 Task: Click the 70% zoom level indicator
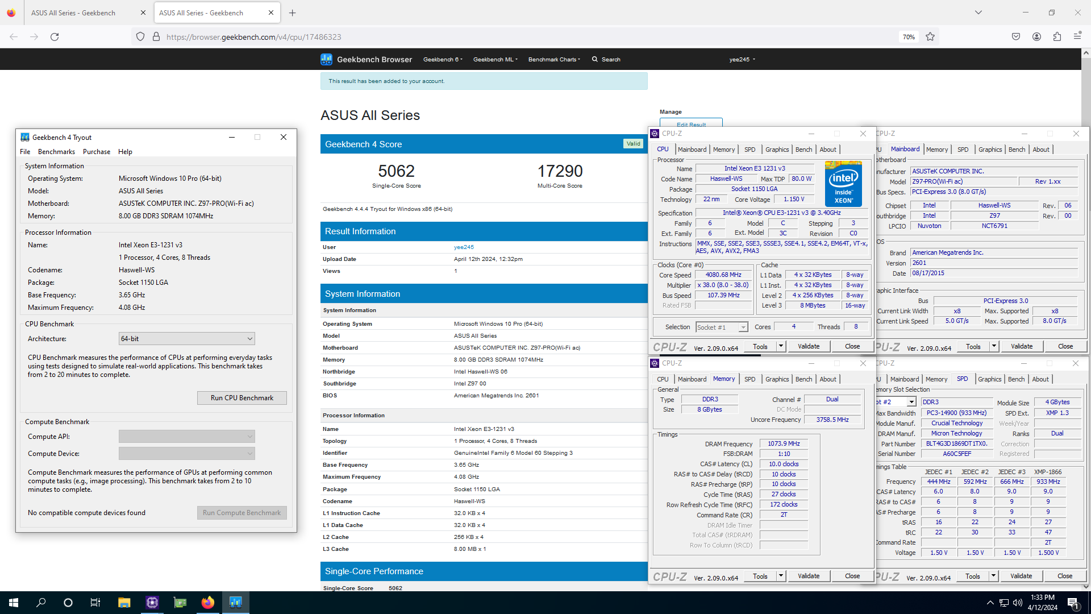[909, 37]
